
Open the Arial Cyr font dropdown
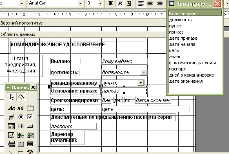click(80, 3)
